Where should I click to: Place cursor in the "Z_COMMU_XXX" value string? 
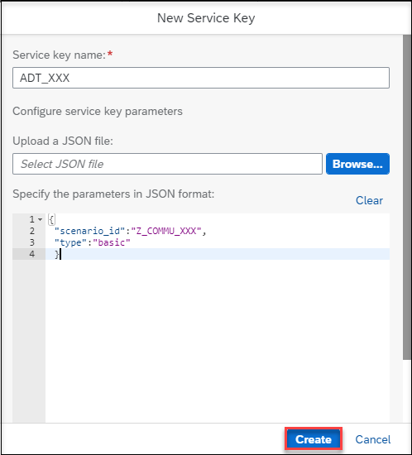point(166,231)
